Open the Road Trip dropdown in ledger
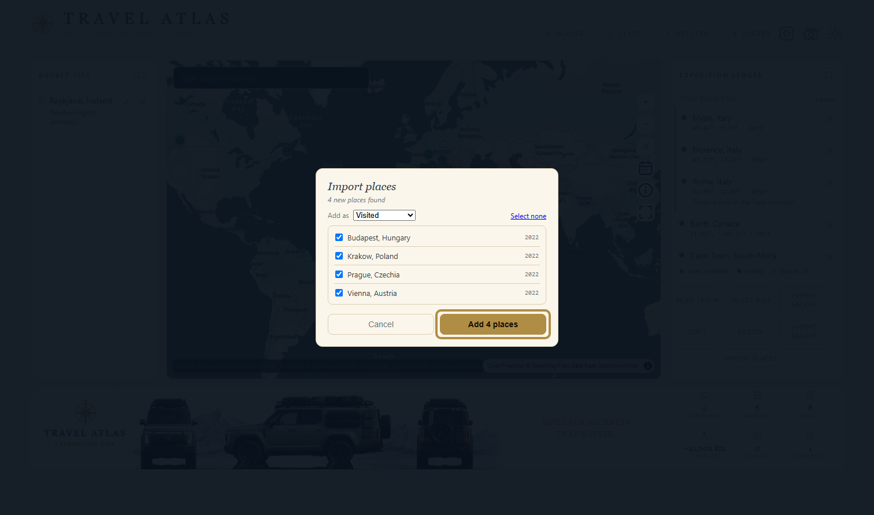 (x=698, y=301)
